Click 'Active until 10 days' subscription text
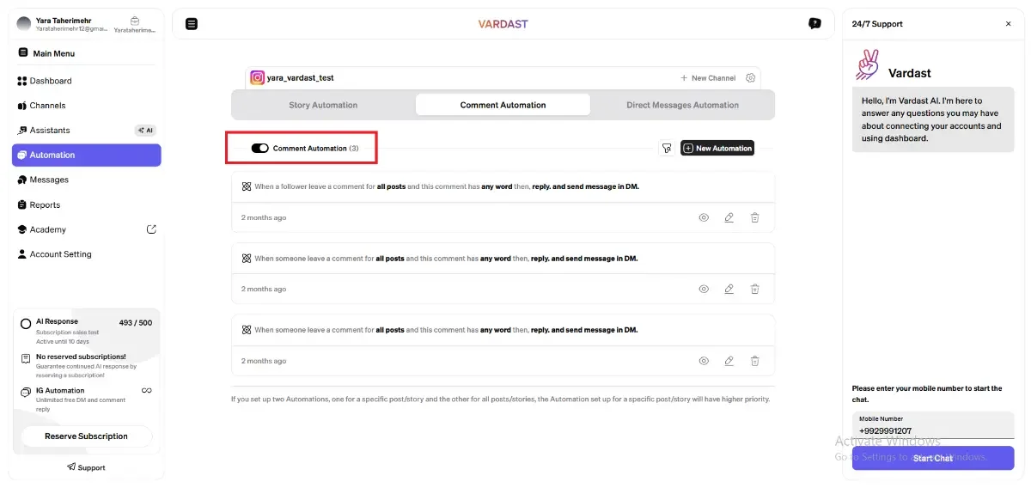 (x=62, y=342)
